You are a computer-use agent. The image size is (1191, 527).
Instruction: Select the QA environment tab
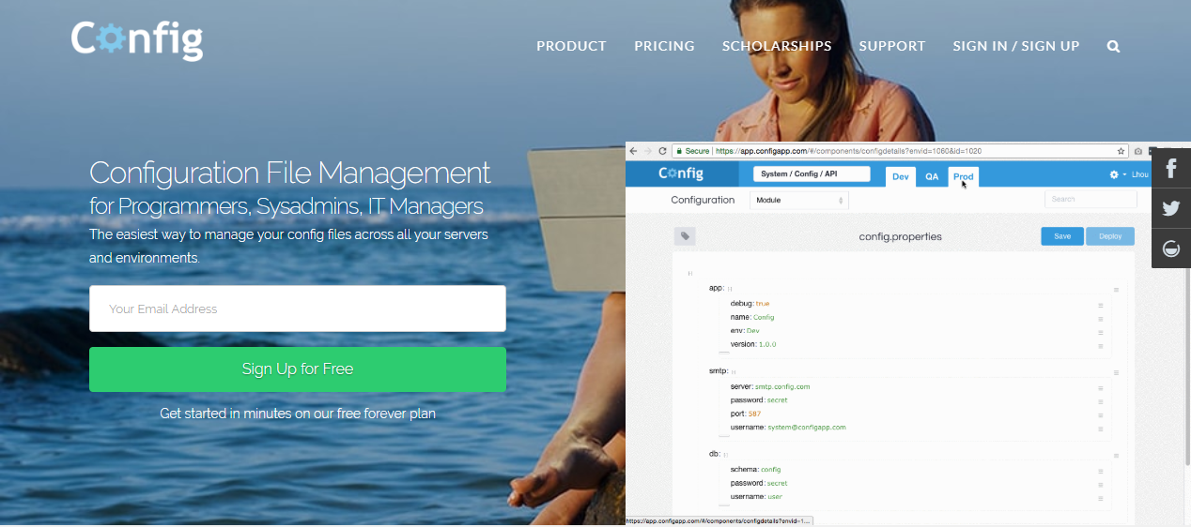(932, 176)
